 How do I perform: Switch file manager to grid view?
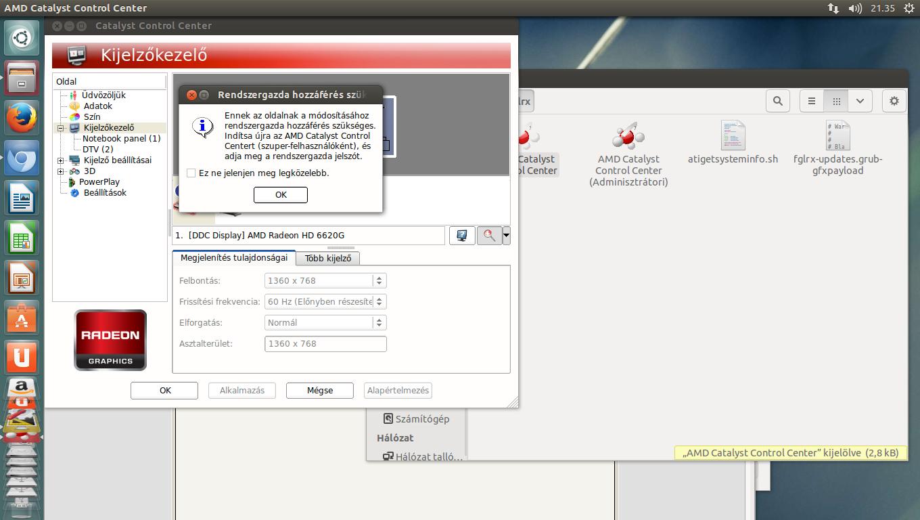tap(836, 101)
